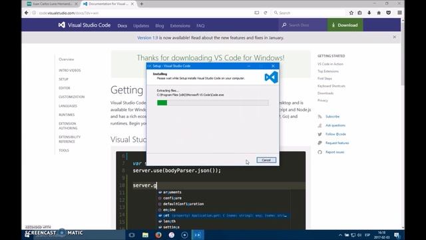The width and height of the screenshot is (426, 240).
Task: Open iTunes icon in the taskbar
Action: click(x=172, y=235)
